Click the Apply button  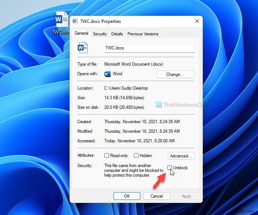pyautogui.click(x=186, y=196)
